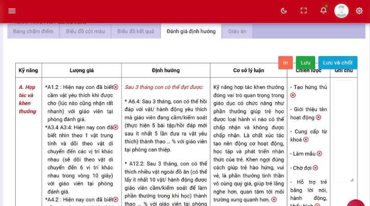
Task: Click the Lưu save button
Action: pos(305,62)
